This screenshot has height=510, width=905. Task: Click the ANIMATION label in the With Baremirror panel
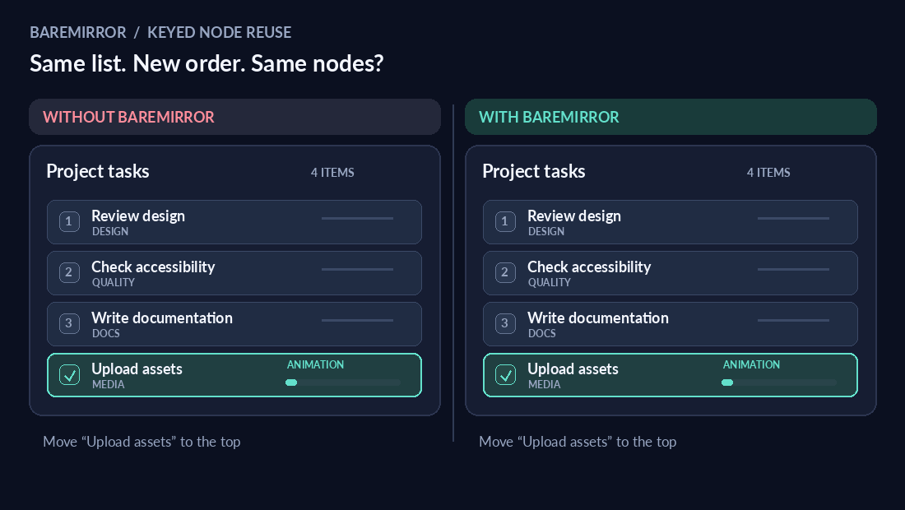pos(751,364)
